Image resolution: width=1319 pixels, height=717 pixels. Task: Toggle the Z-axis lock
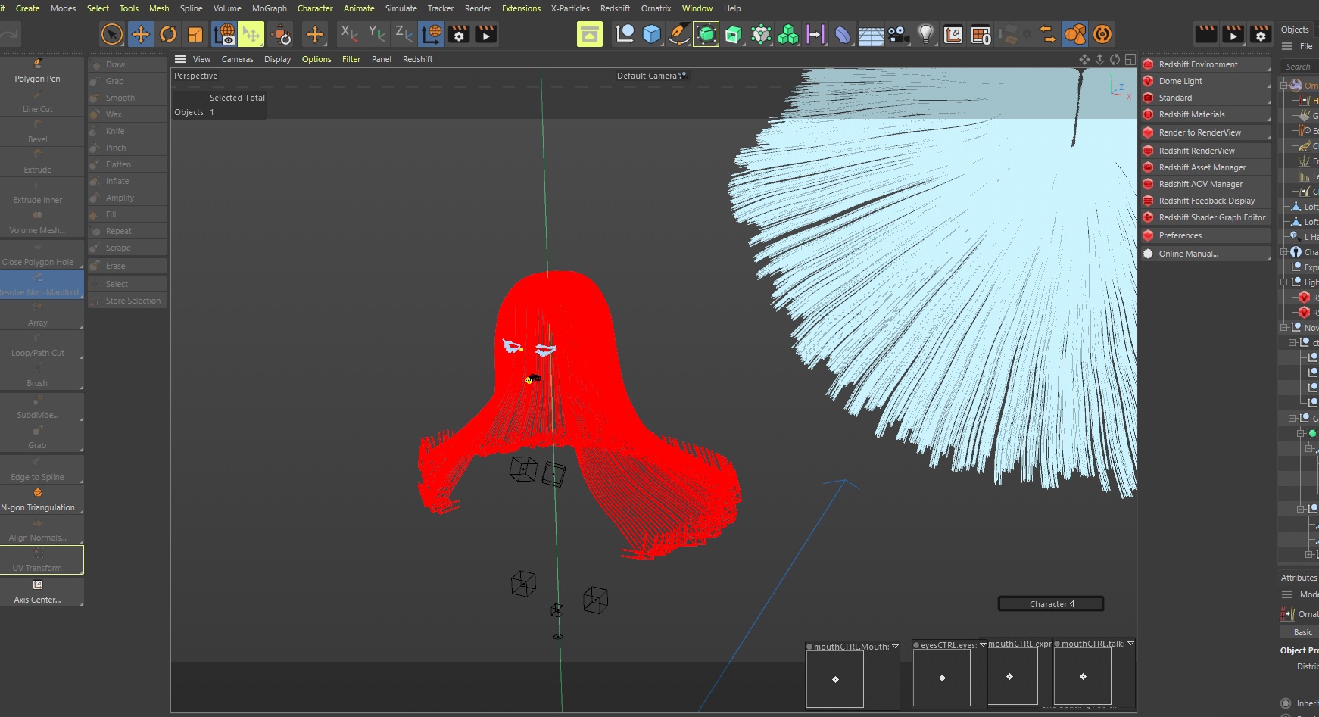pos(404,34)
